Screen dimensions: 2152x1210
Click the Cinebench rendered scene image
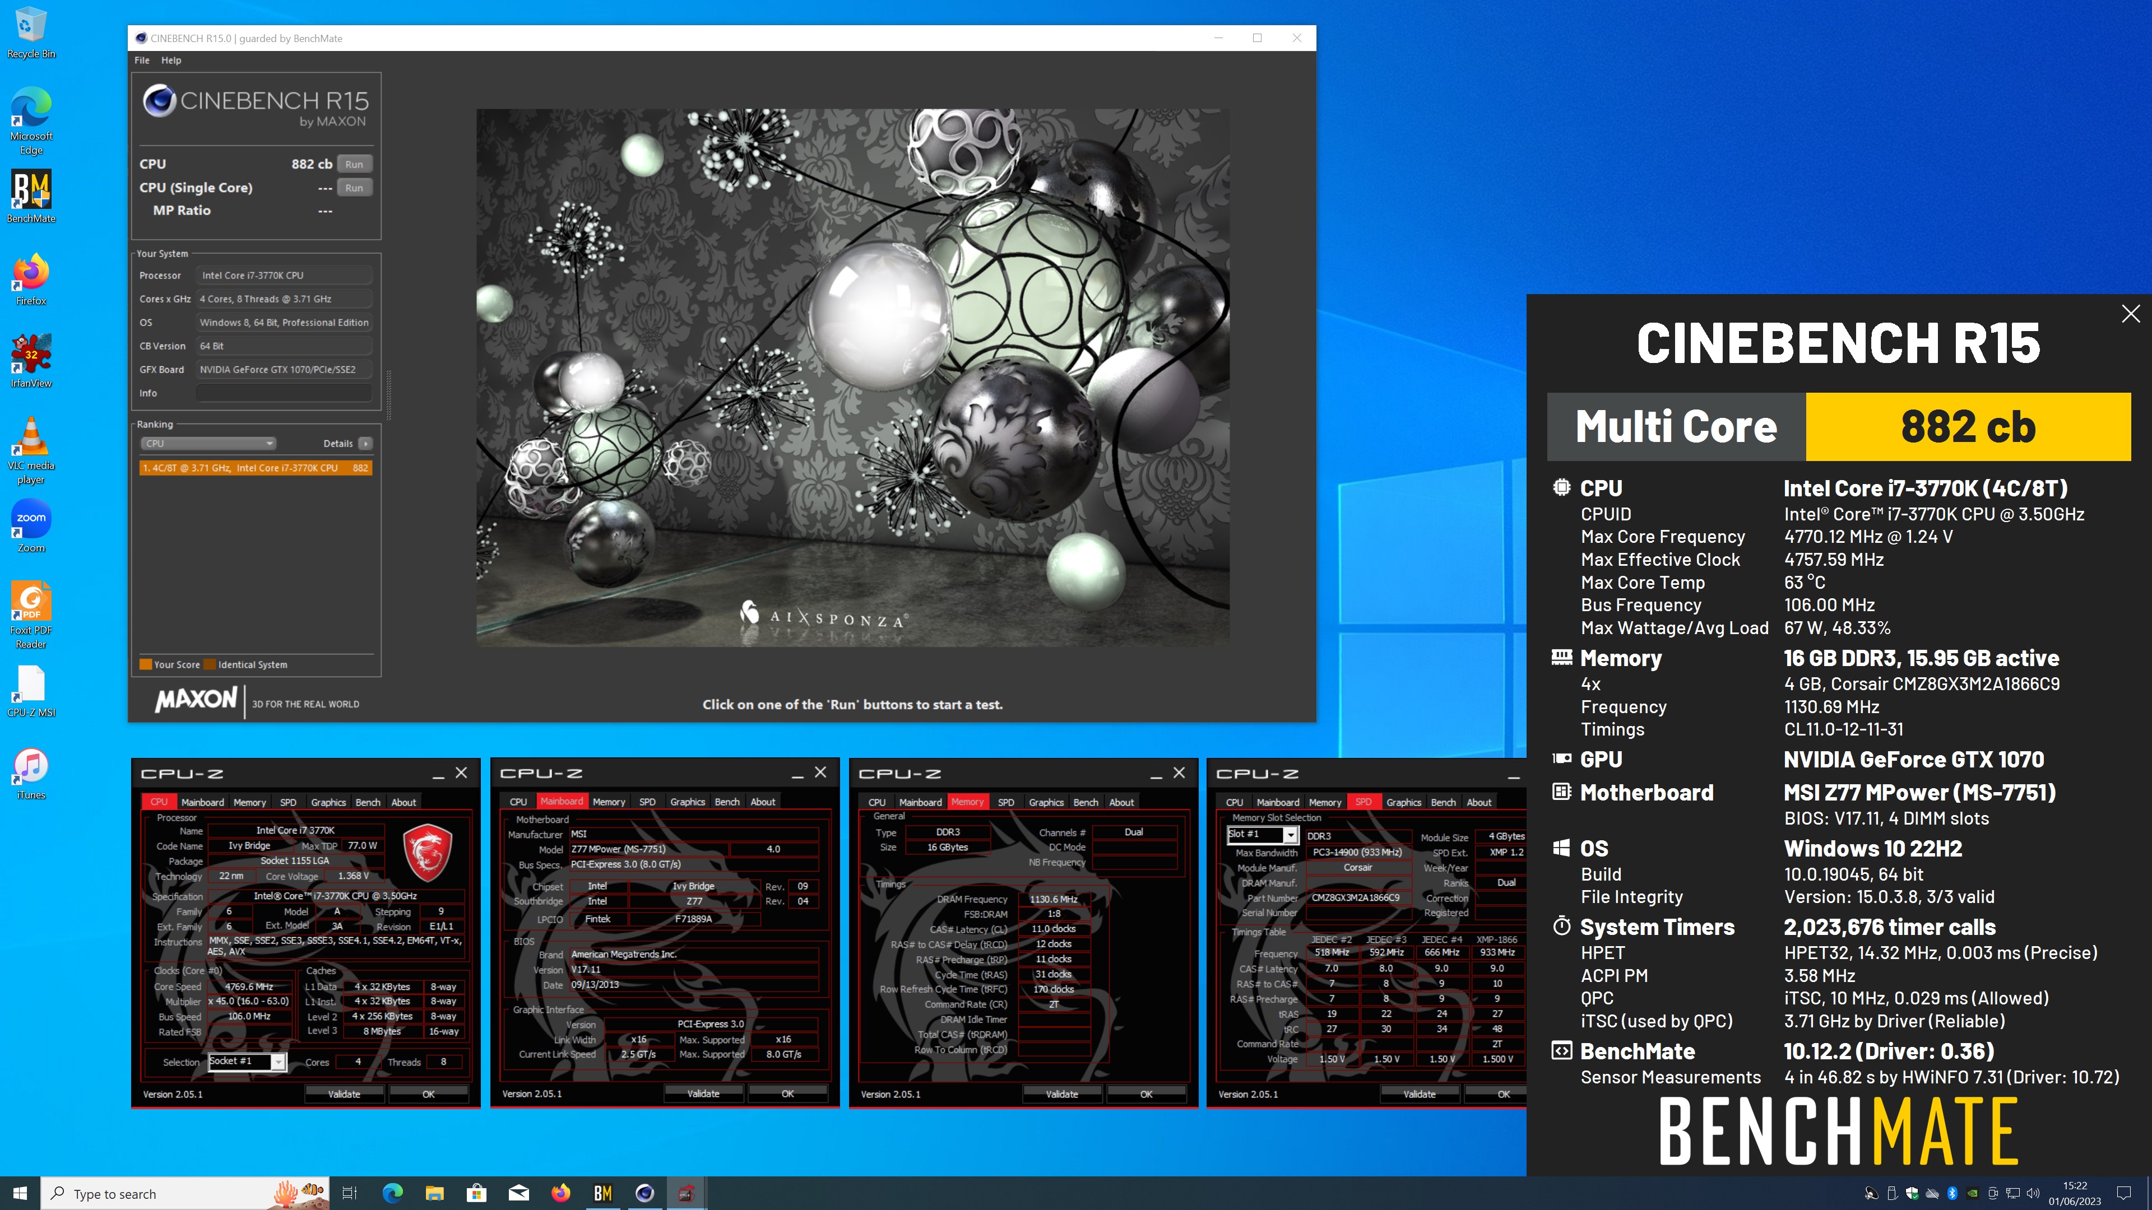pos(852,378)
